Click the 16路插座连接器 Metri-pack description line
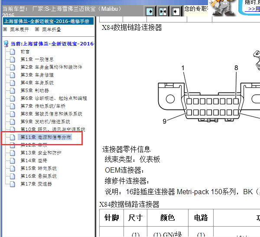 pyautogui.click(x=182, y=192)
